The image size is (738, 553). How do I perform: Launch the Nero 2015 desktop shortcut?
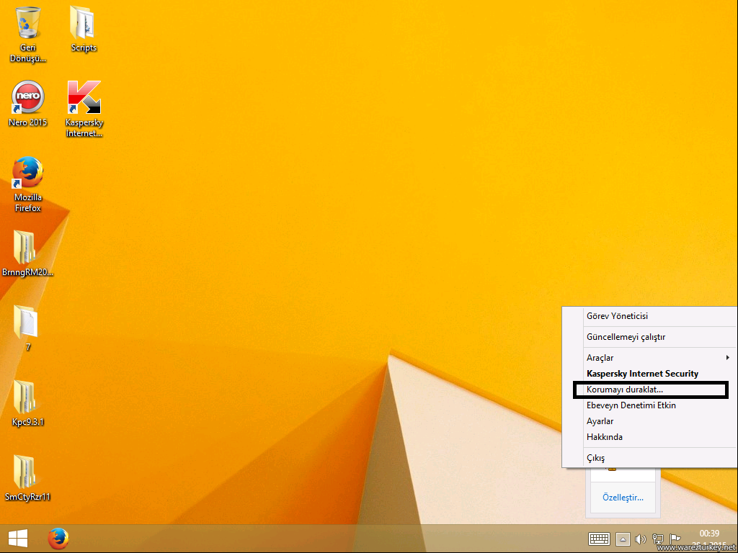(x=28, y=97)
